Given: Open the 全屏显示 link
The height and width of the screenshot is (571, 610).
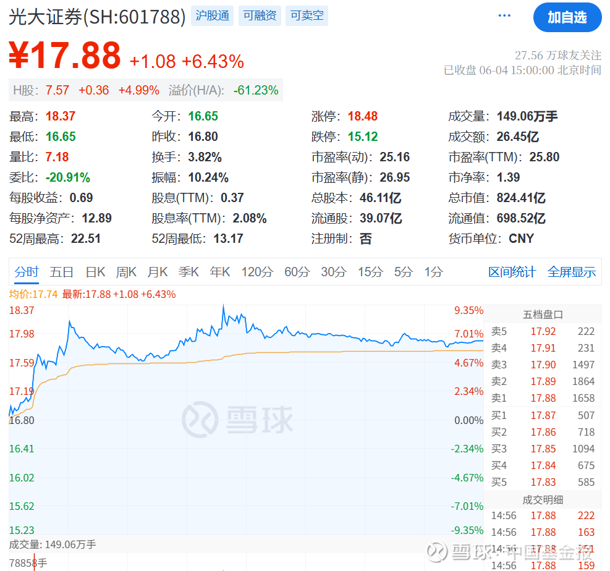Looking at the screenshot, I should coord(572,271).
